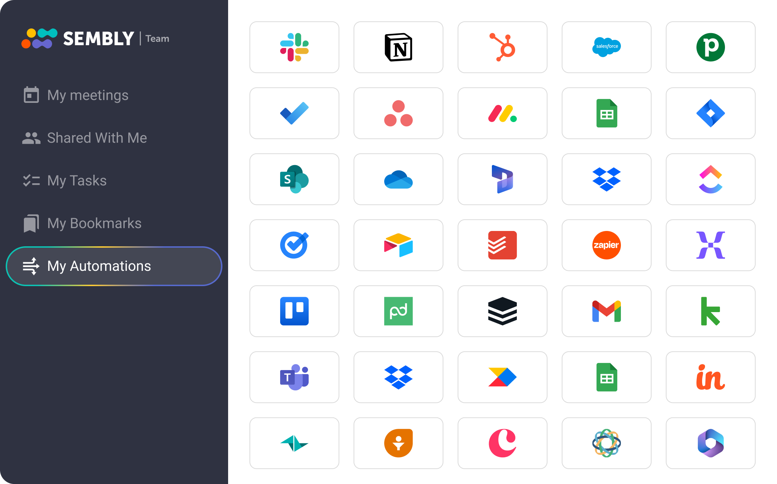This screenshot has width=777, height=484.
Task: Open the monday.com integration tile
Action: coord(503,113)
